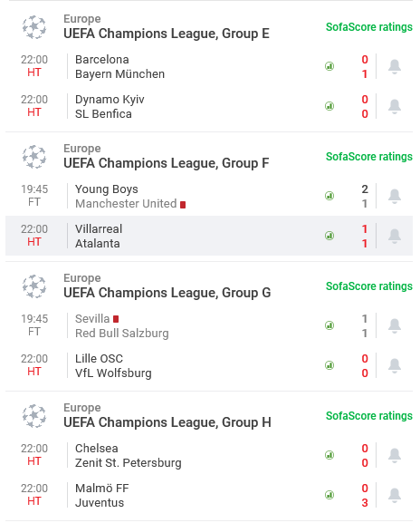
Task: Open the Malmö FF vs Juventus match
Action: click(209, 495)
